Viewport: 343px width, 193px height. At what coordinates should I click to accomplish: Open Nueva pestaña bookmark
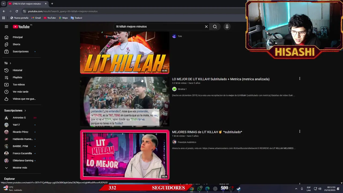click(19, 18)
